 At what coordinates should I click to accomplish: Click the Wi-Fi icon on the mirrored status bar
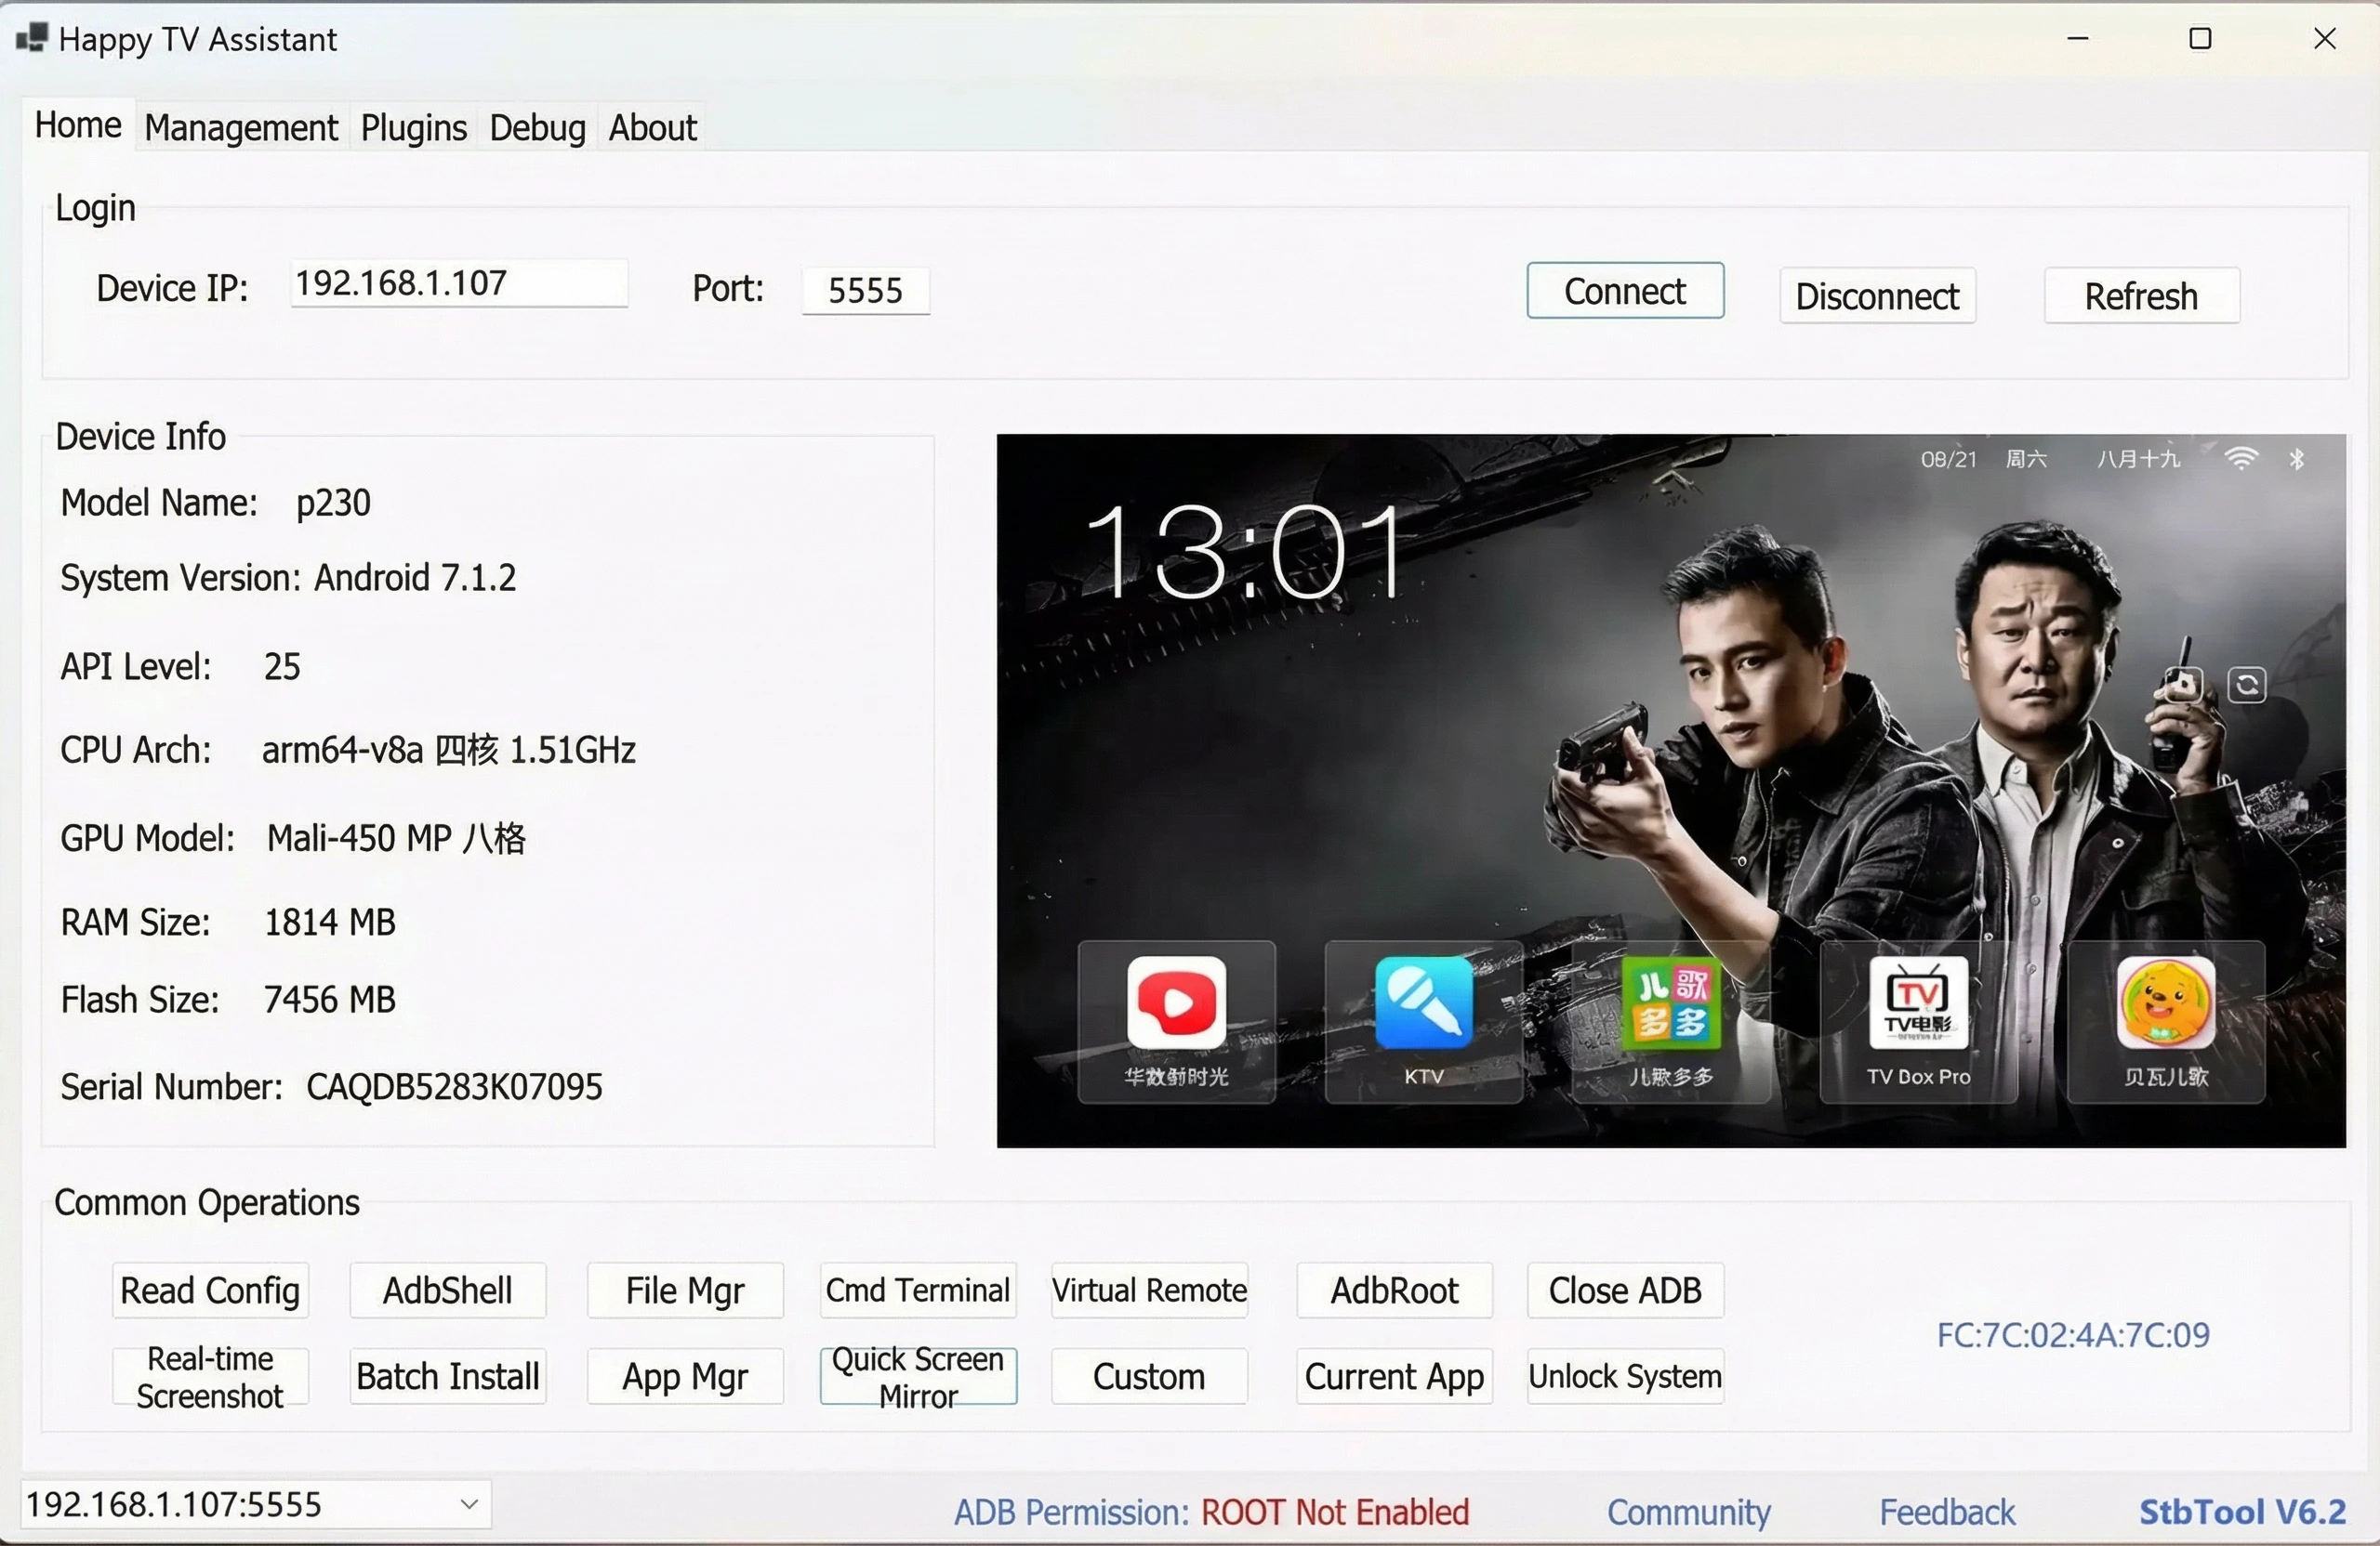2242,458
